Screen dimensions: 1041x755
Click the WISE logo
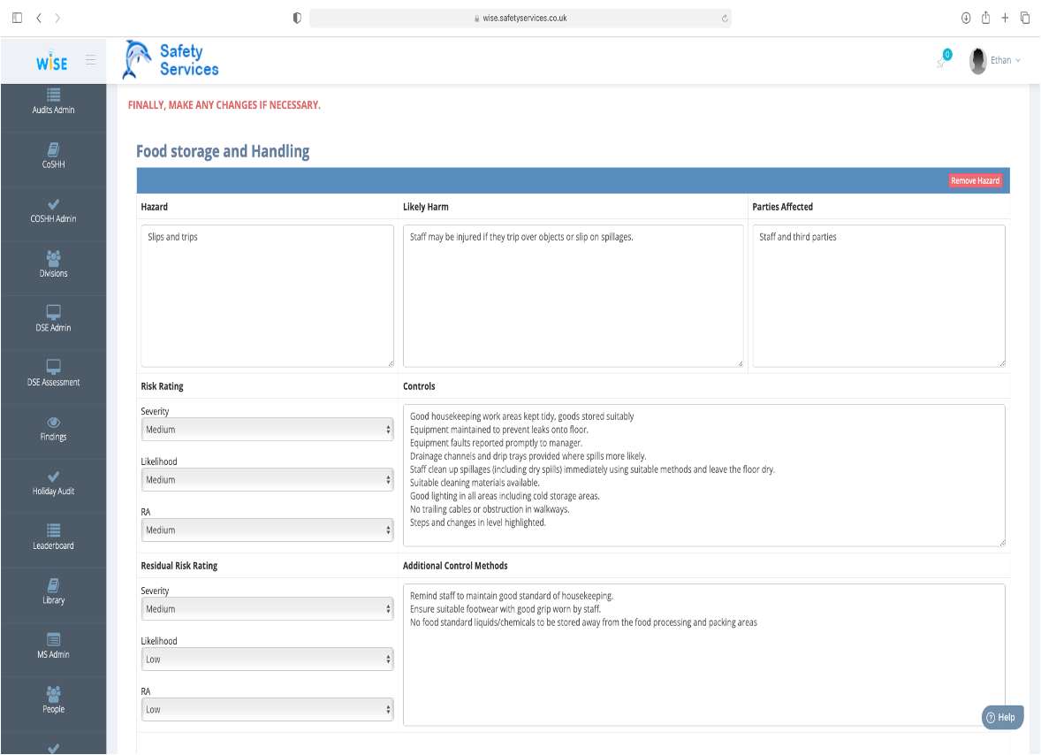(52, 62)
